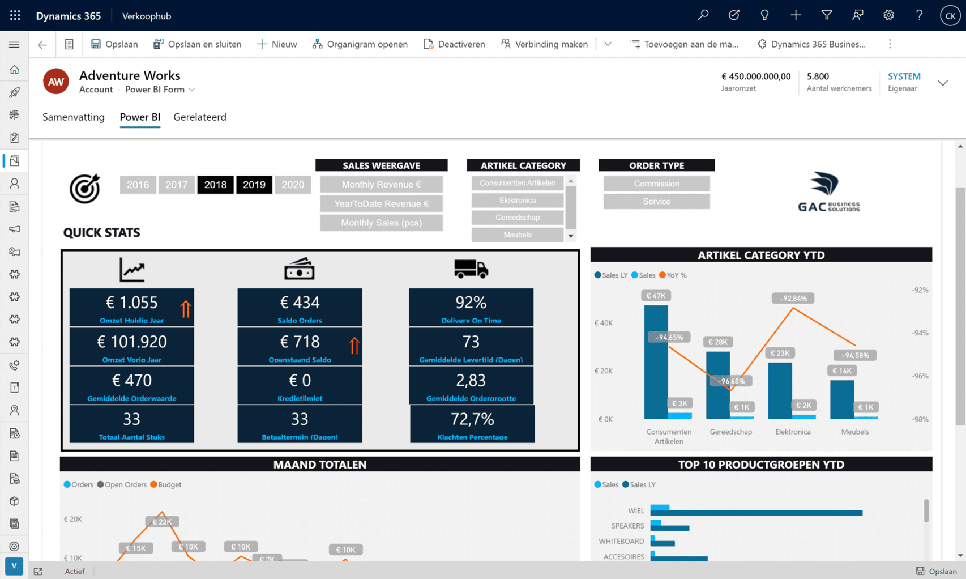Image resolution: width=966 pixels, height=579 pixels.
Task: Open the record form icon beside back arrow
Action: pos(69,44)
